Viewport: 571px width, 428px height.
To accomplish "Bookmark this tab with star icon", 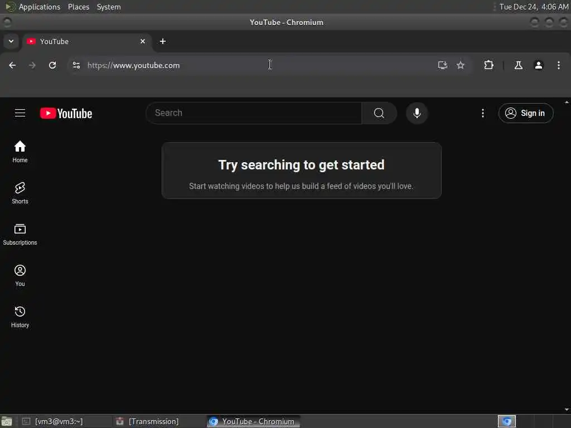I will (461, 65).
